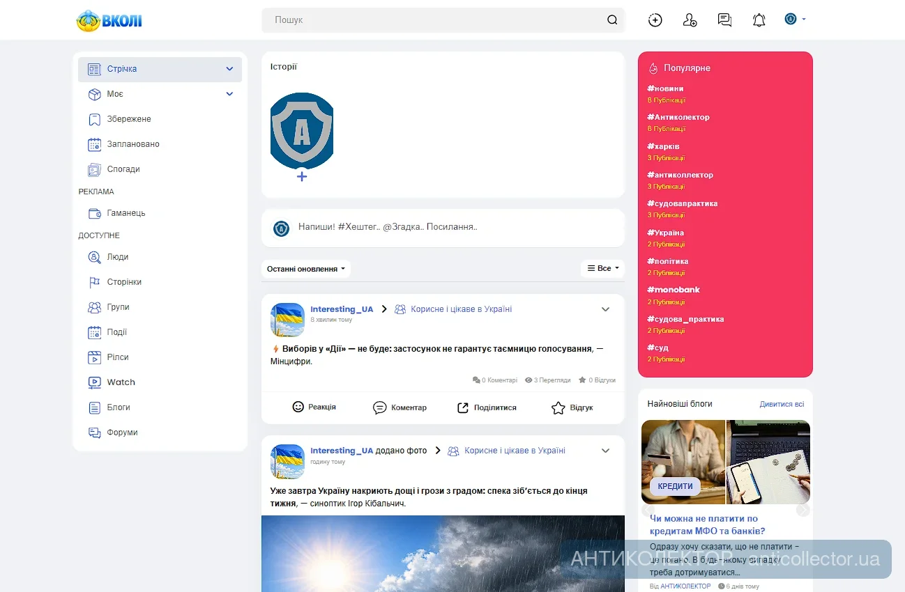Open the ВКОЛІ logo home link
The image size is (905, 592).
pos(109,20)
